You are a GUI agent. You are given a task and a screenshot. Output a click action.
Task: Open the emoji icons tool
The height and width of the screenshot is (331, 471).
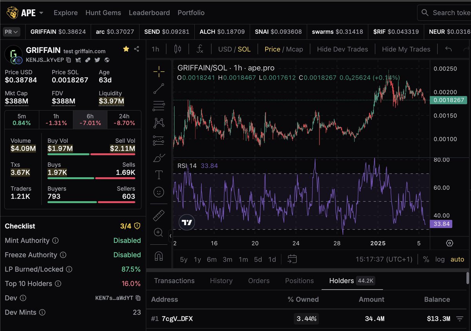point(159,192)
